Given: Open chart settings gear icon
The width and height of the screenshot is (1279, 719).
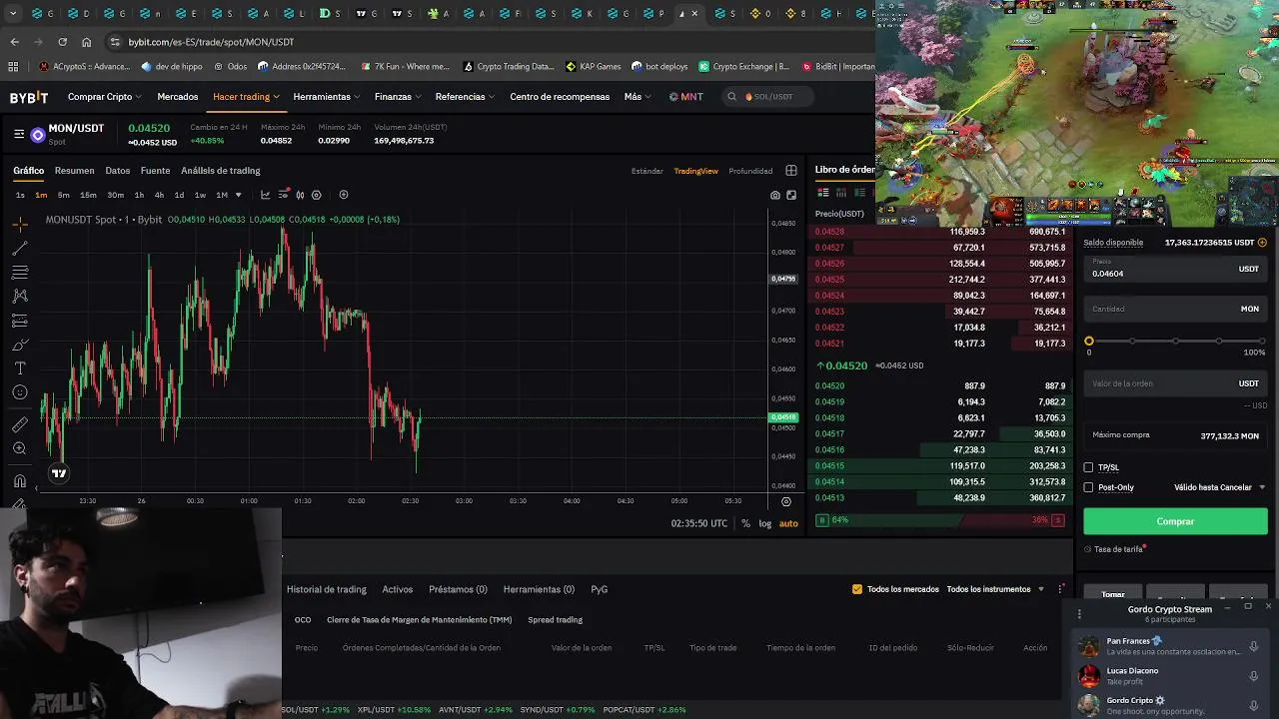Looking at the screenshot, I should tap(317, 195).
